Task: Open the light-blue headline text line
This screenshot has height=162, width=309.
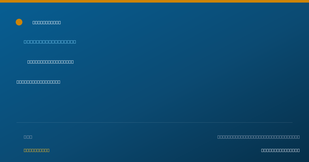Action: [x=50, y=42]
